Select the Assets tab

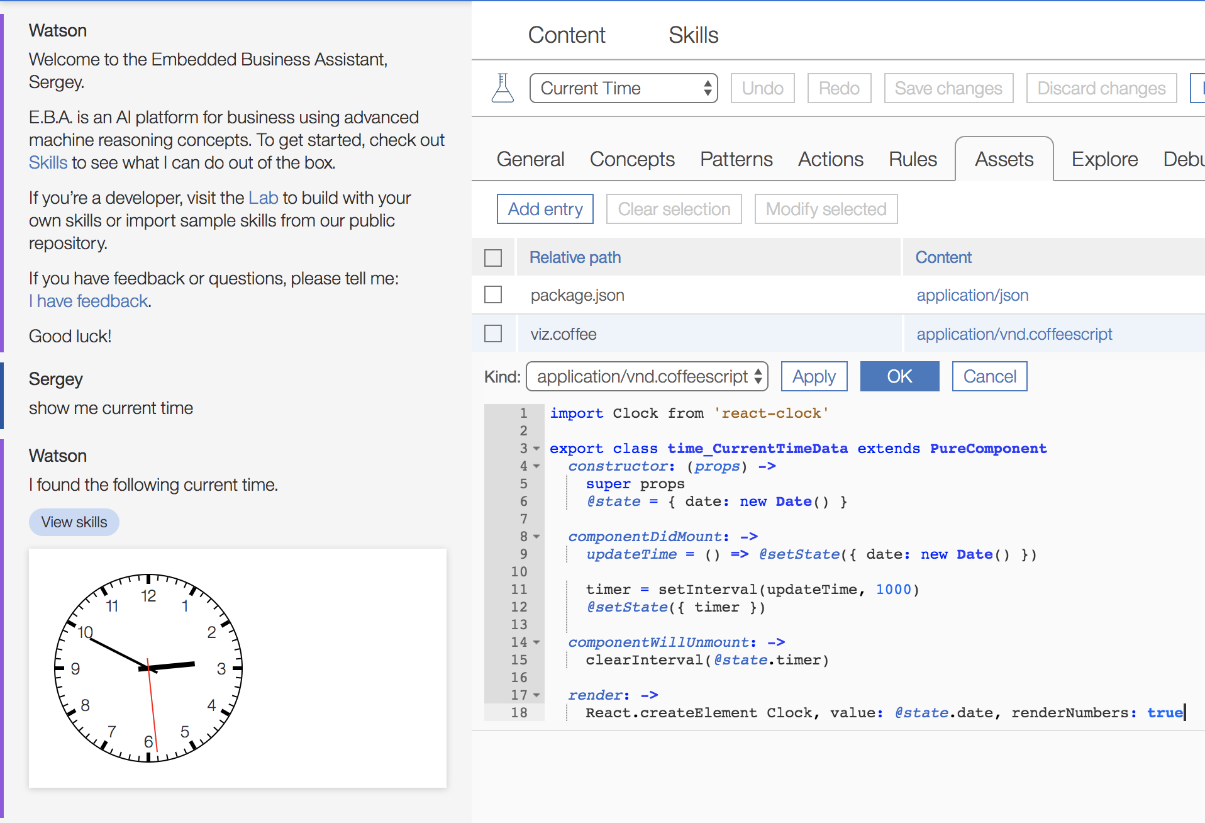1004,159
